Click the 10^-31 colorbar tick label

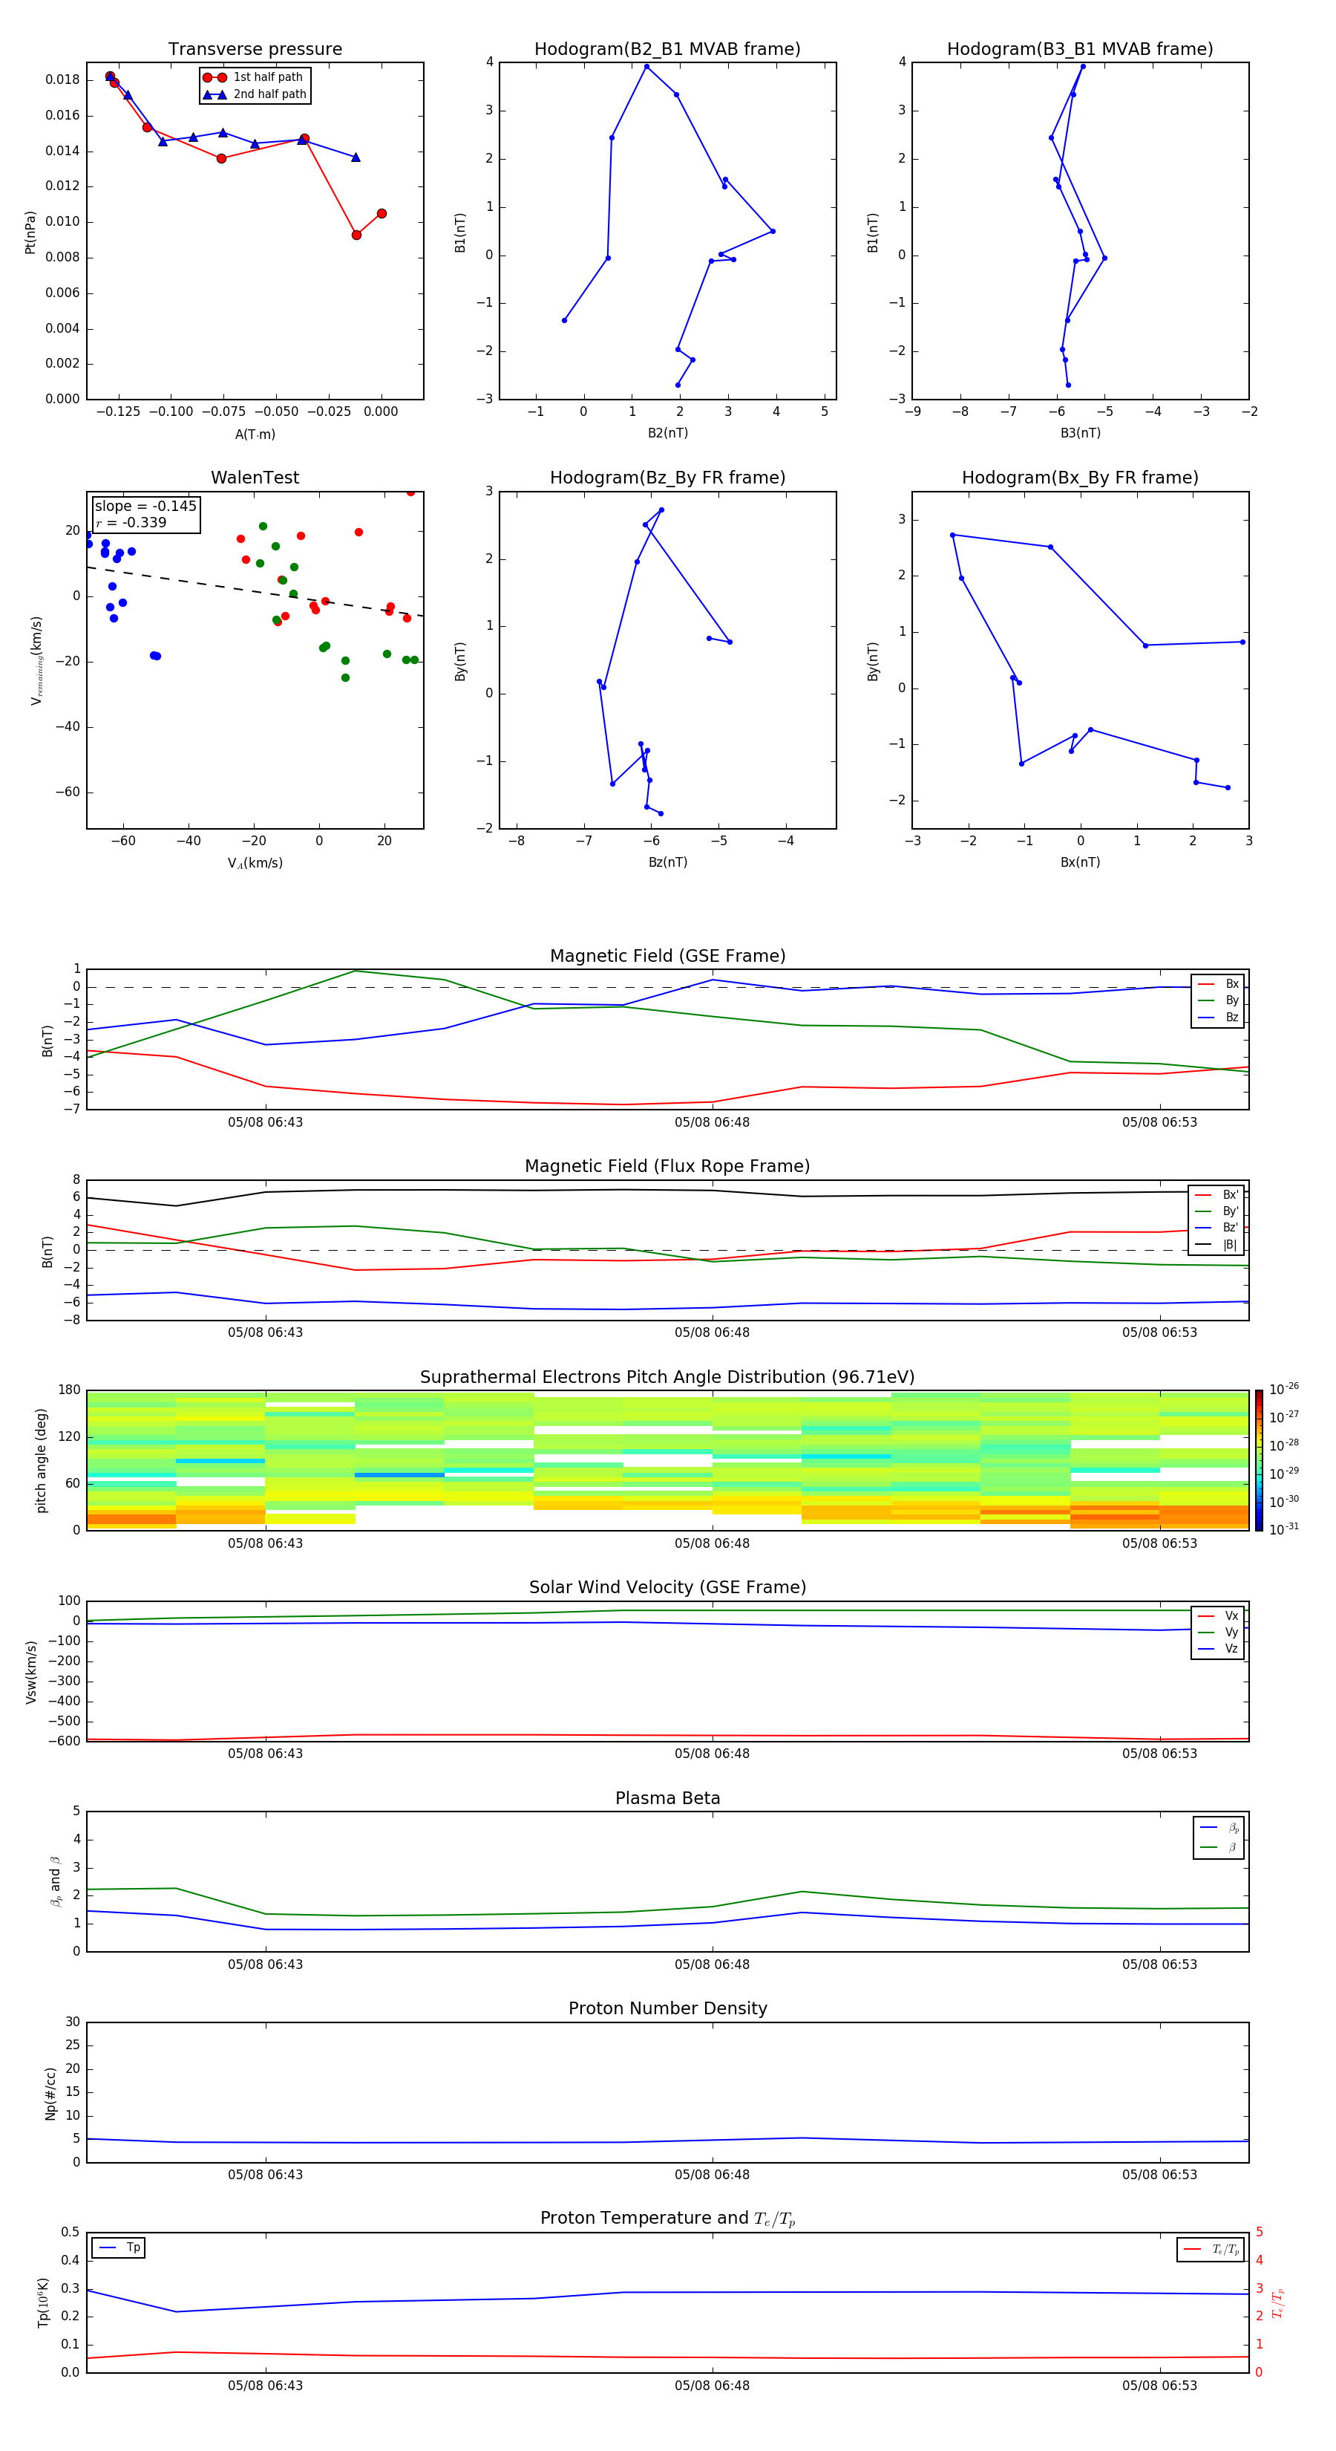click(1284, 1529)
